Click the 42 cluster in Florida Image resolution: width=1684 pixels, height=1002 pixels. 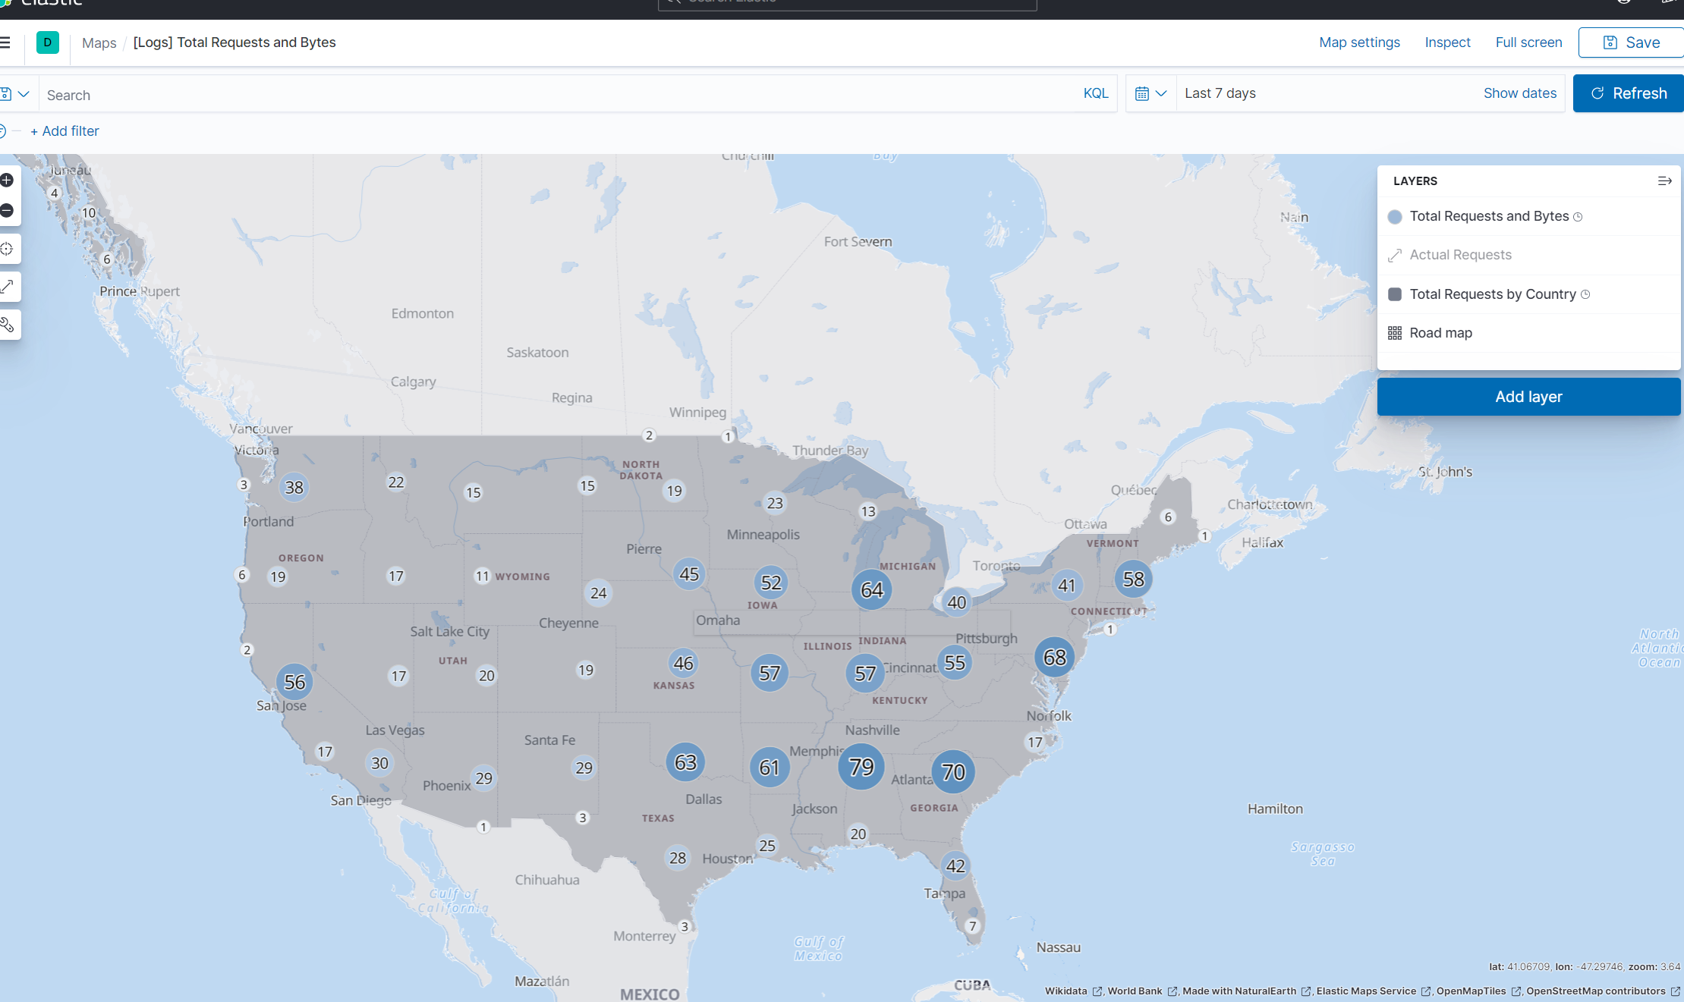(955, 866)
